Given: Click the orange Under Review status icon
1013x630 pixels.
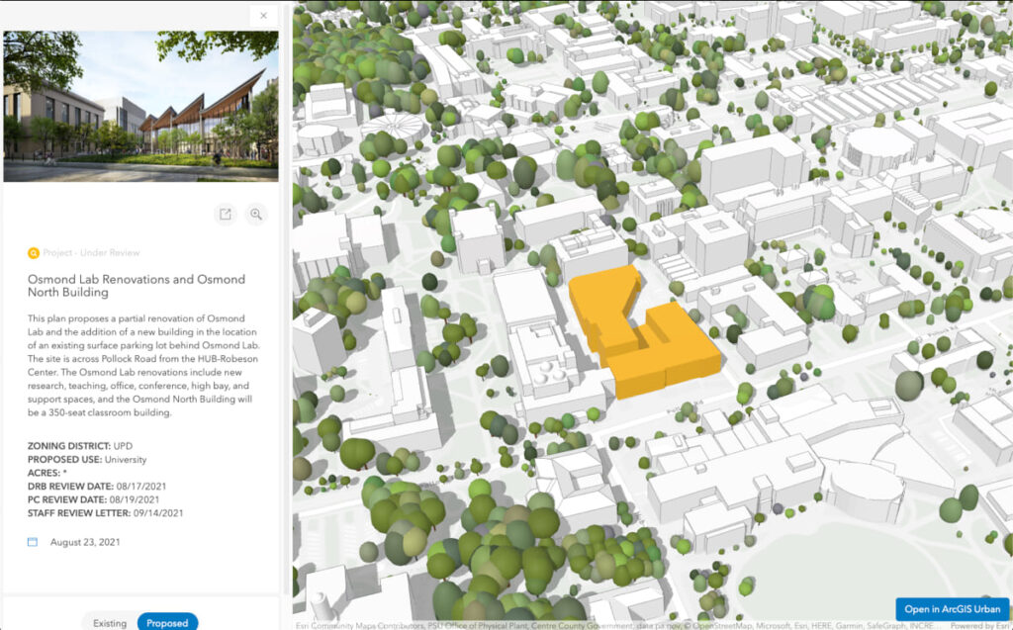Looking at the screenshot, I should pos(33,252).
